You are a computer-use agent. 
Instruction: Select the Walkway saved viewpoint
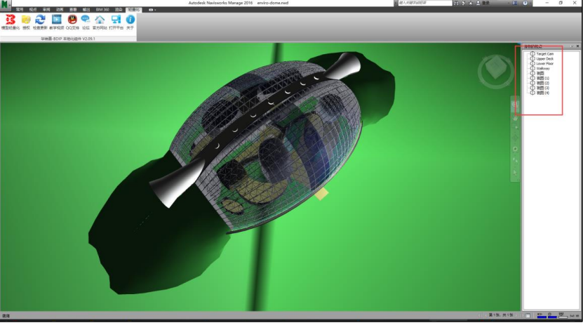[x=543, y=69]
